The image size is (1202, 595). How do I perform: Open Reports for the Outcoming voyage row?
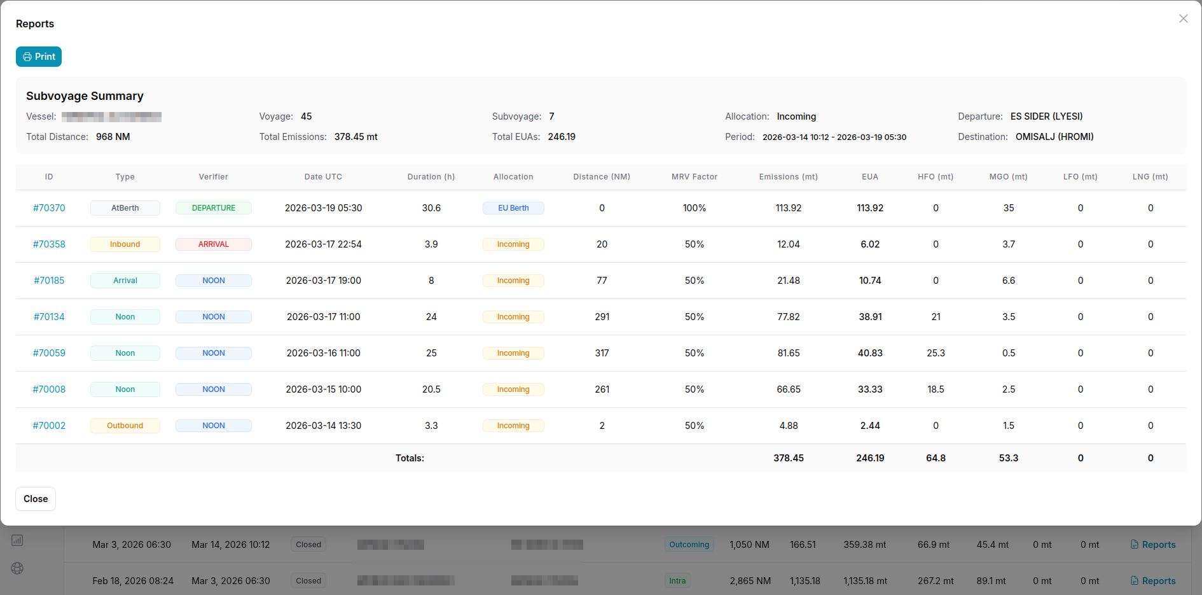coord(1153,545)
